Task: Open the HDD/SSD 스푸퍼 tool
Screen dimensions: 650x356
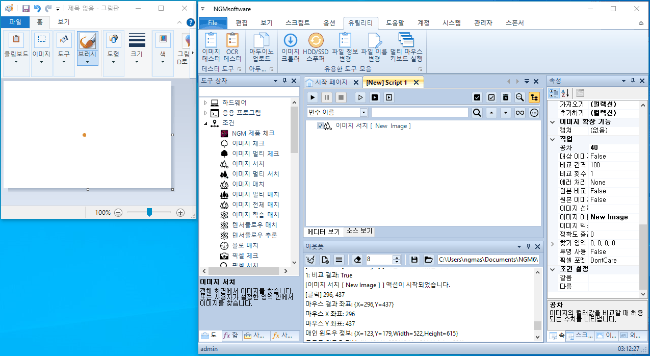Action: click(316, 47)
